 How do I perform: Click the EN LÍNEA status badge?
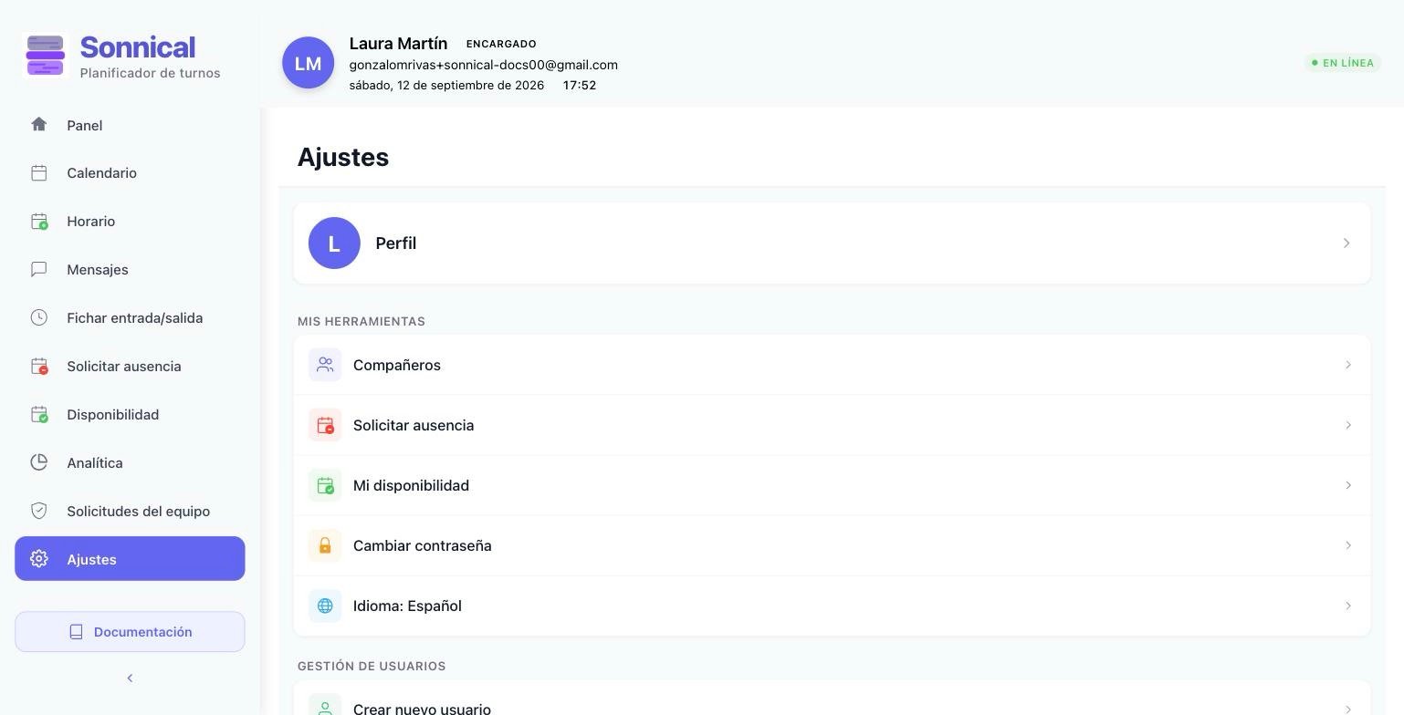pos(1343,63)
